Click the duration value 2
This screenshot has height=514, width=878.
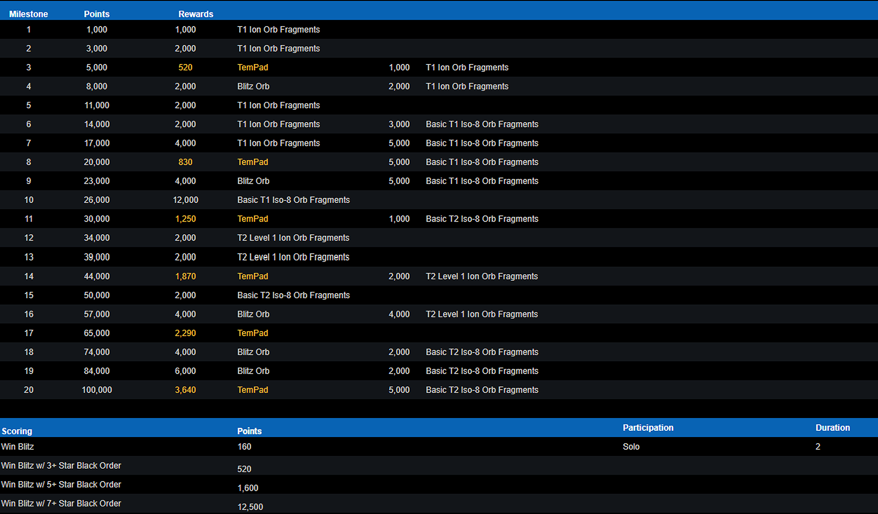pos(818,447)
